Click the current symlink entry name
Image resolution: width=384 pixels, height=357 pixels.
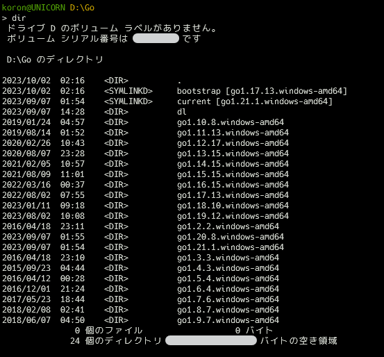(x=255, y=101)
